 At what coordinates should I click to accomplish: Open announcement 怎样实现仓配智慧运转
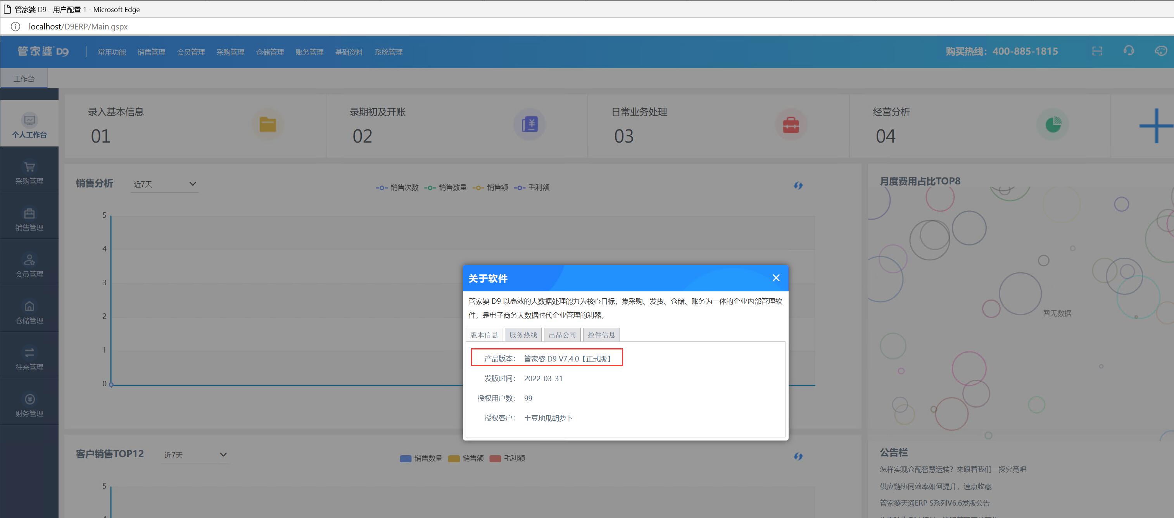coord(953,469)
